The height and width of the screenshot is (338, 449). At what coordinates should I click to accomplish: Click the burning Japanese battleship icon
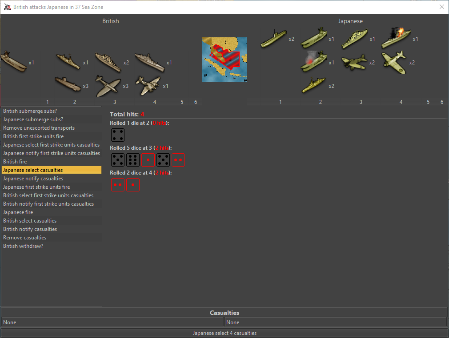[x=396, y=38]
